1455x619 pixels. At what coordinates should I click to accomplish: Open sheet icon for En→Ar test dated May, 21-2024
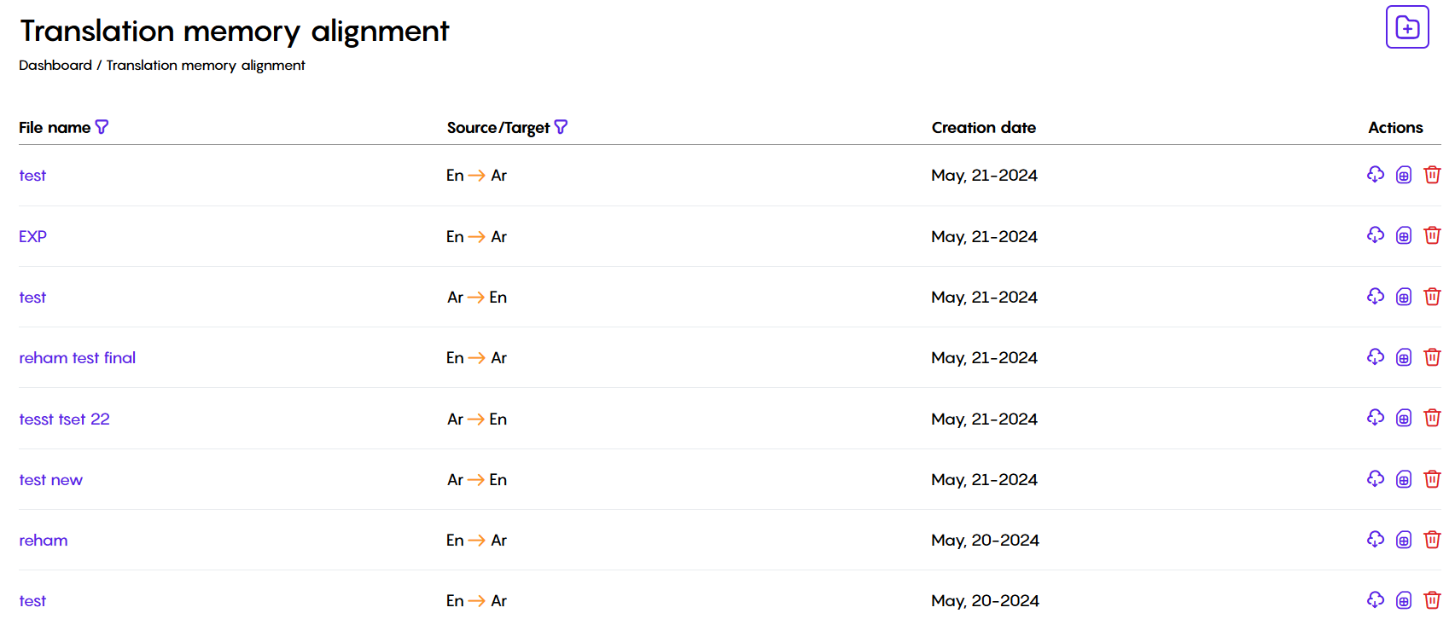[x=1404, y=176]
